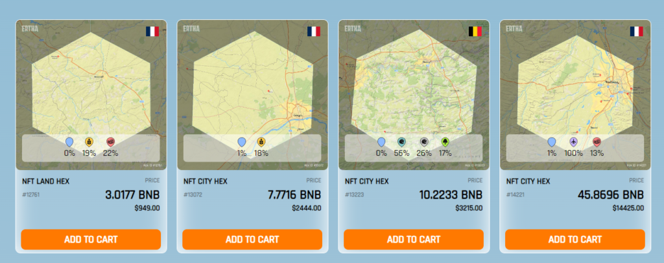Click the red meat pin showing 22%

(110, 142)
